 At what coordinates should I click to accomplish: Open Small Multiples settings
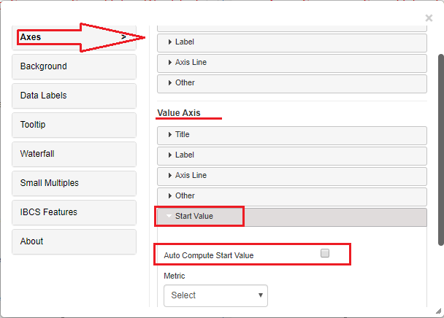click(x=73, y=183)
